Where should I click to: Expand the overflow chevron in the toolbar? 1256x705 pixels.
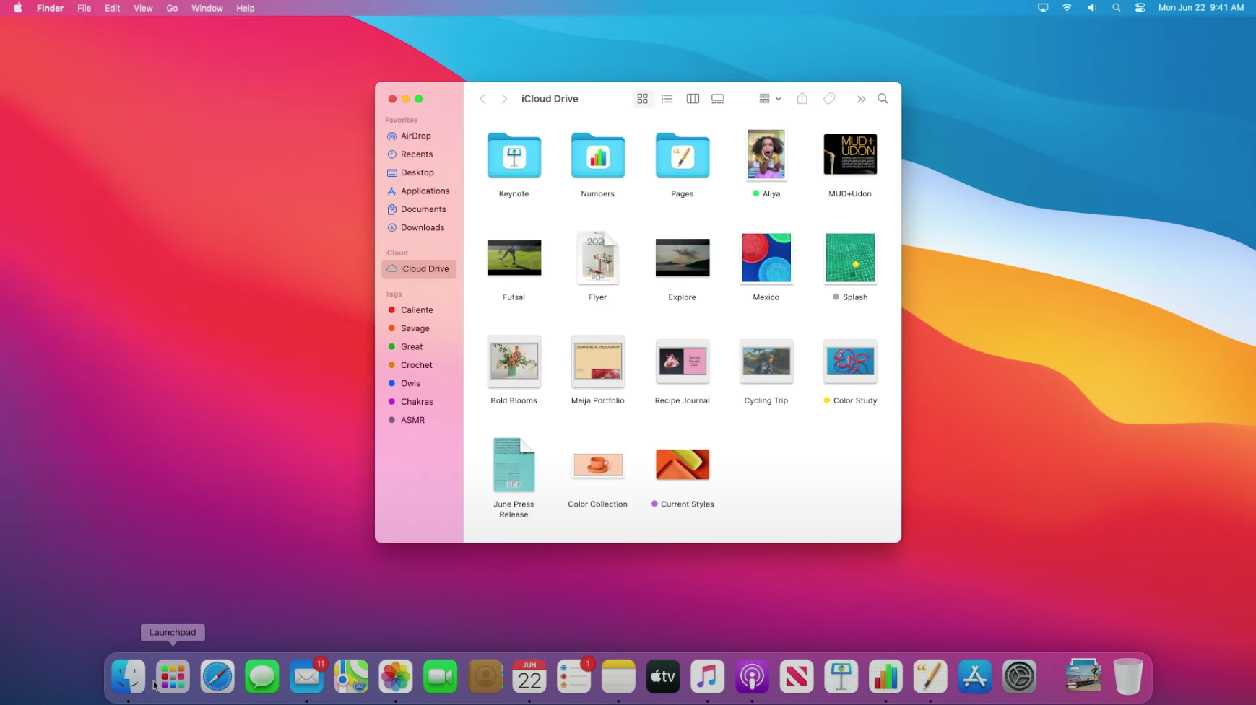point(860,98)
